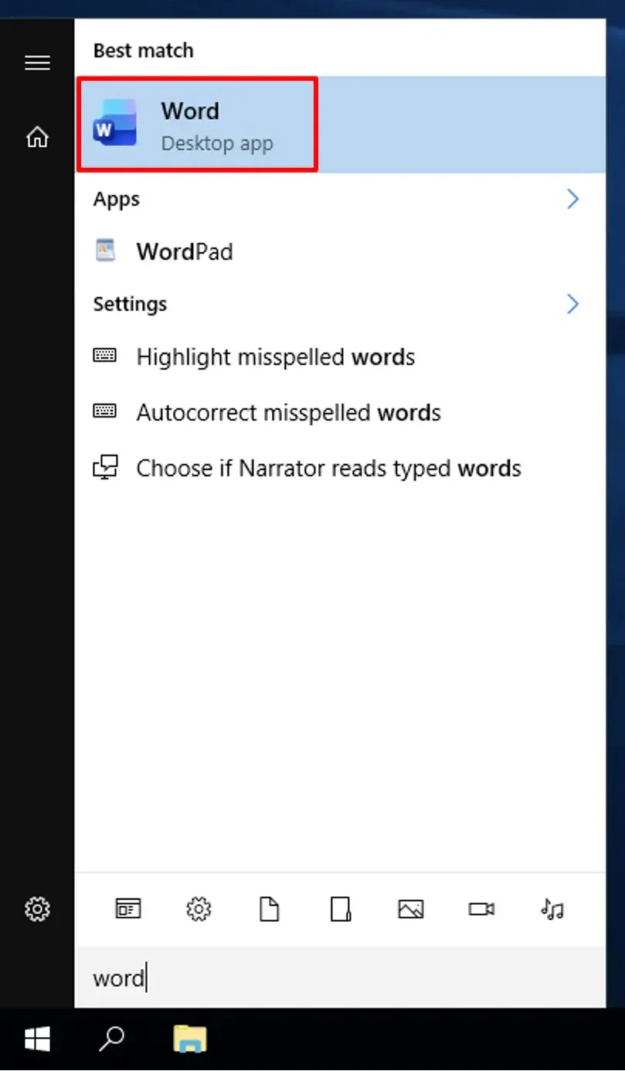Filter search results by videos

point(481,909)
